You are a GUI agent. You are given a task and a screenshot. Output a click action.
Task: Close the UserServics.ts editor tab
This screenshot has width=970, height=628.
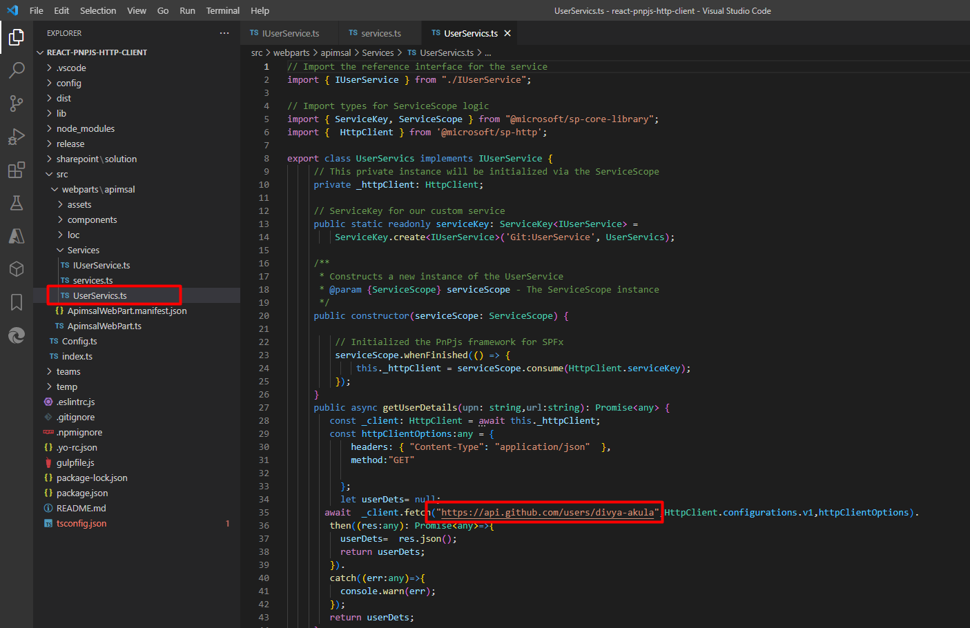(x=507, y=33)
